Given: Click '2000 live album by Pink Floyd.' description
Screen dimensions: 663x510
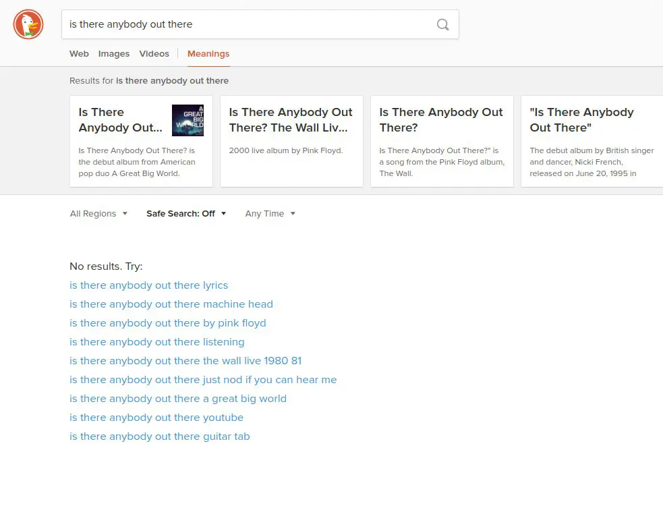Looking at the screenshot, I should (x=286, y=150).
